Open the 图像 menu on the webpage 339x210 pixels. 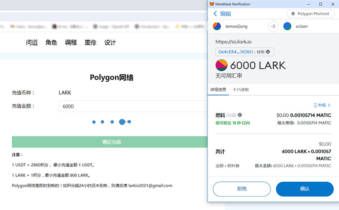90,43
